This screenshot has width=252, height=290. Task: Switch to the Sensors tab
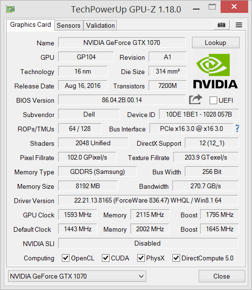pyautogui.click(x=69, y=25)
